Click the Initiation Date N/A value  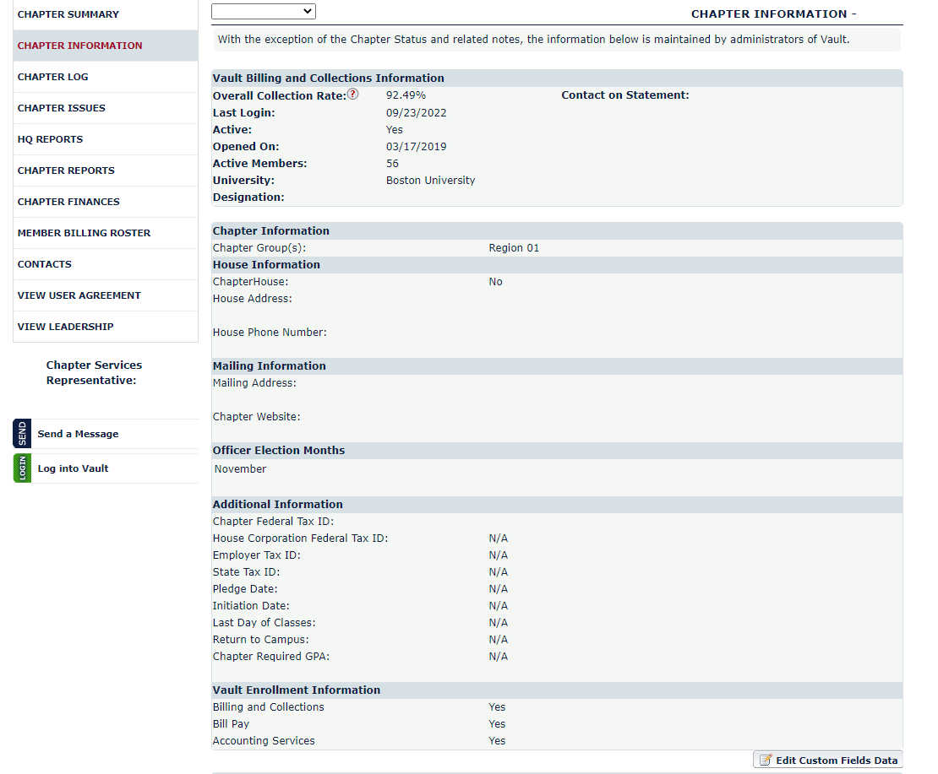(498, 605)
